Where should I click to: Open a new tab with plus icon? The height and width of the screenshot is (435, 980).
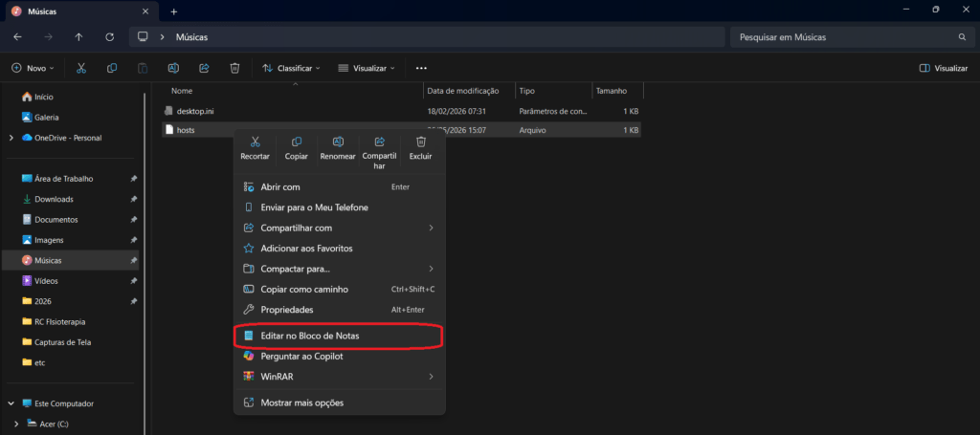(x=174, y=11)
